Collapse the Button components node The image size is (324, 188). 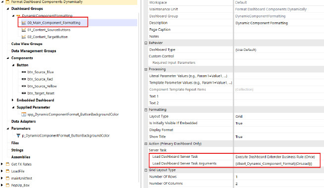click(x=13, y=65)
